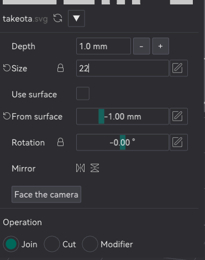Click the Face the camera button
This screenshot has width=205, height=260.
pos(46,194)
